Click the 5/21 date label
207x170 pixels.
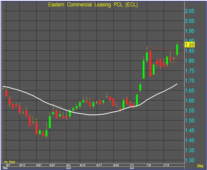click(39, 165)
